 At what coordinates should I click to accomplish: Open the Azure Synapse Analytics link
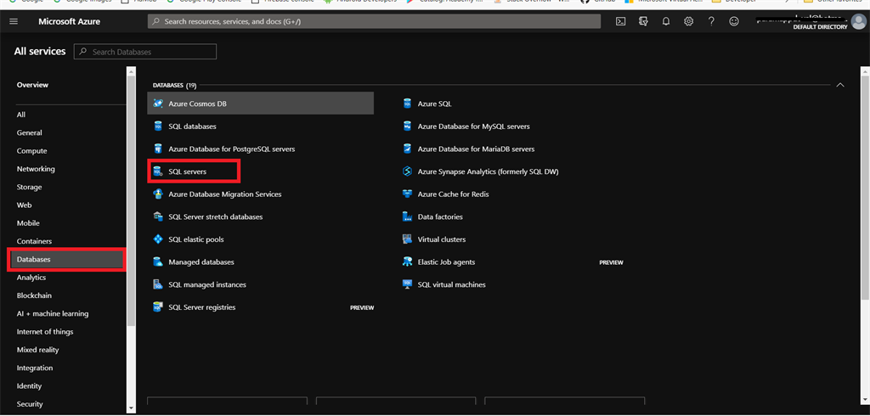(x=489, y=172)
